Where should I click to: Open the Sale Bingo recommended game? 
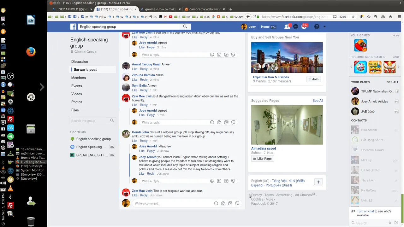pos(375,67)
